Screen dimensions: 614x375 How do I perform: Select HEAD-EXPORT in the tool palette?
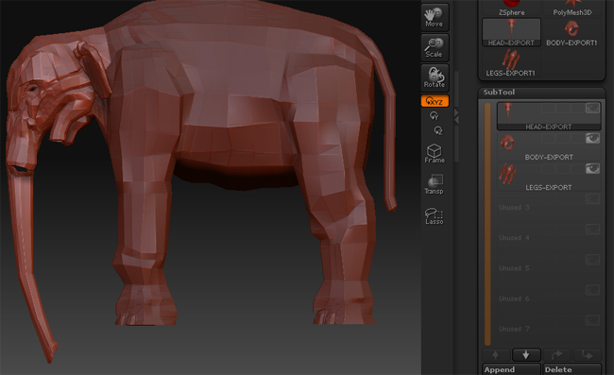point(511,32)
